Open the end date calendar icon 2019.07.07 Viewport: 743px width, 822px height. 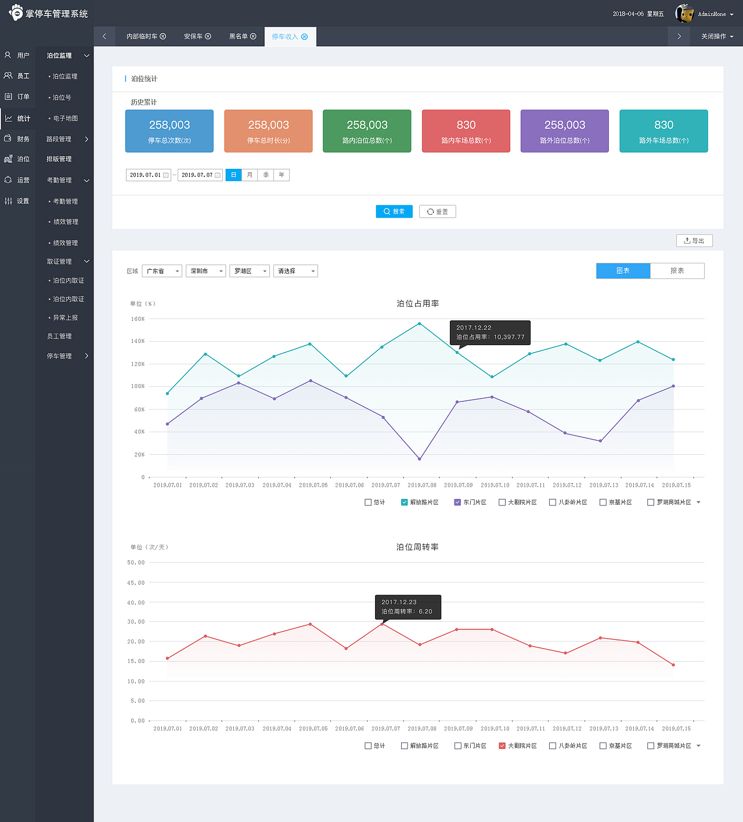[x=218, y=175]
